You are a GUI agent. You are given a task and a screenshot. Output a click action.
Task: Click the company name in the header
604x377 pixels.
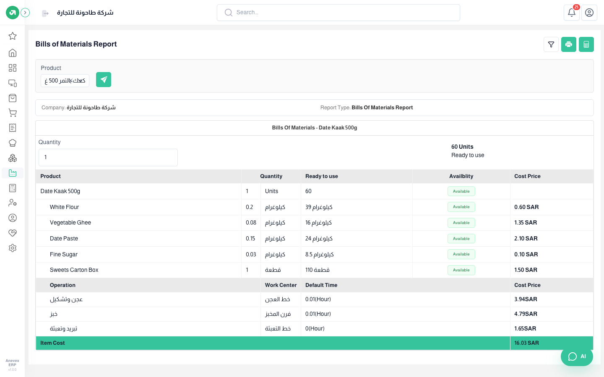[85, 13]
